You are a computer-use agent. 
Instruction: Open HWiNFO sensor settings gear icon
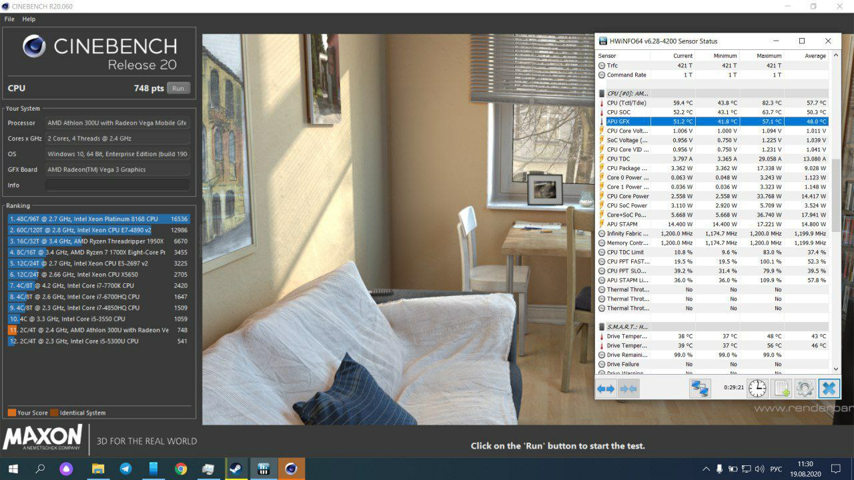805,388
